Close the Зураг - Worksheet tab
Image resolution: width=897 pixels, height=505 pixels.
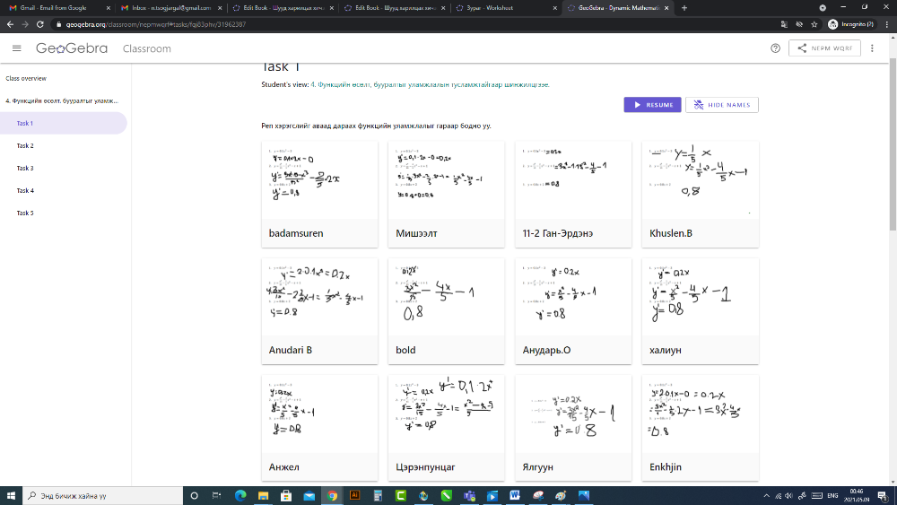point(554,8)
